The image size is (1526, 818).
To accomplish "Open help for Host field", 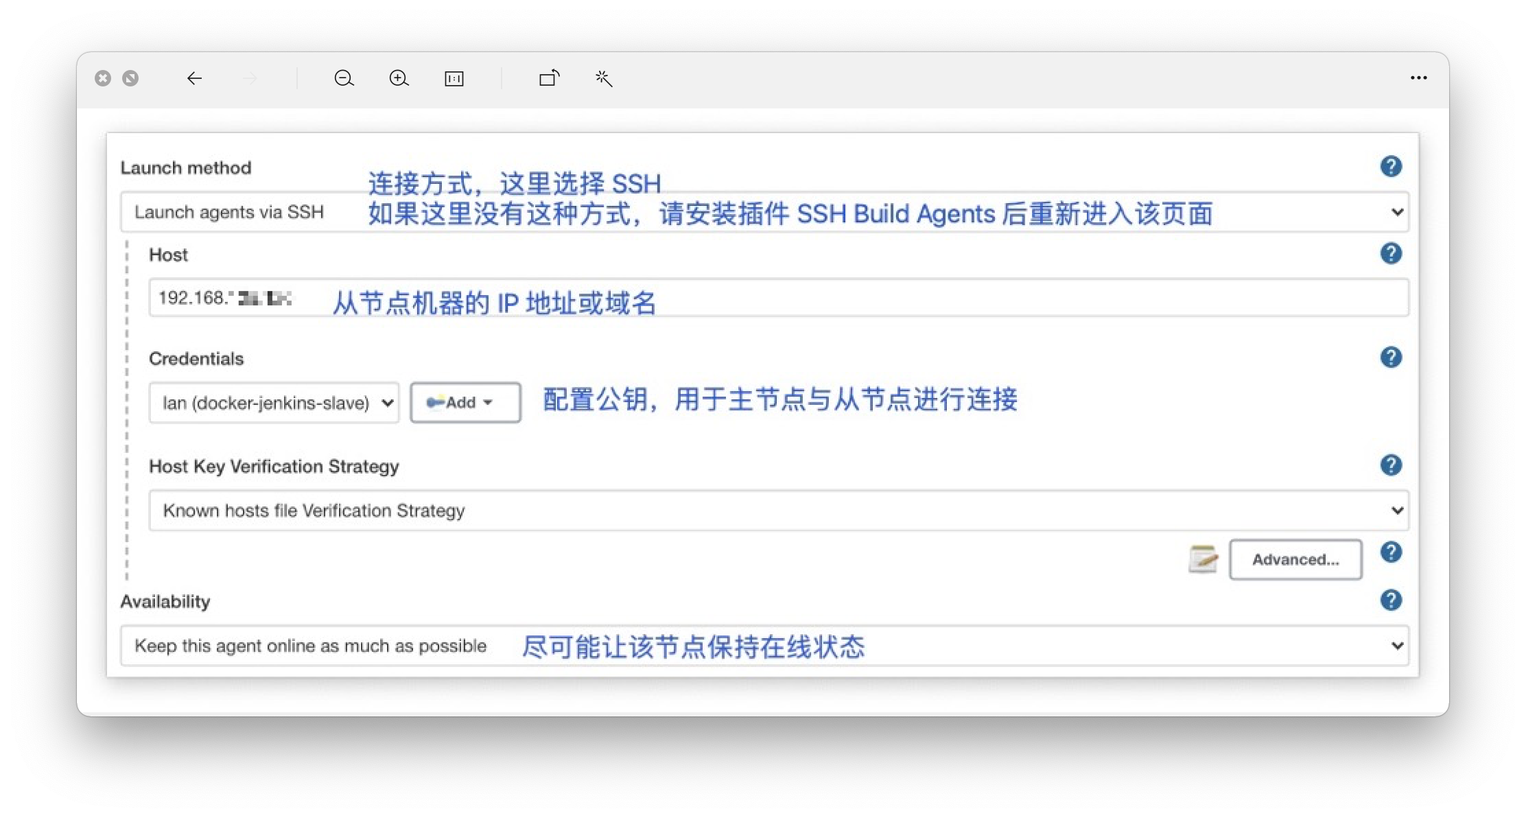I will tap(1391, 253).
